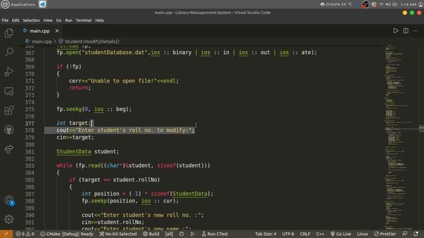Click the 1:14 AM clock
This screenshot has height=238, width=424.
click(x=408, y=5)
